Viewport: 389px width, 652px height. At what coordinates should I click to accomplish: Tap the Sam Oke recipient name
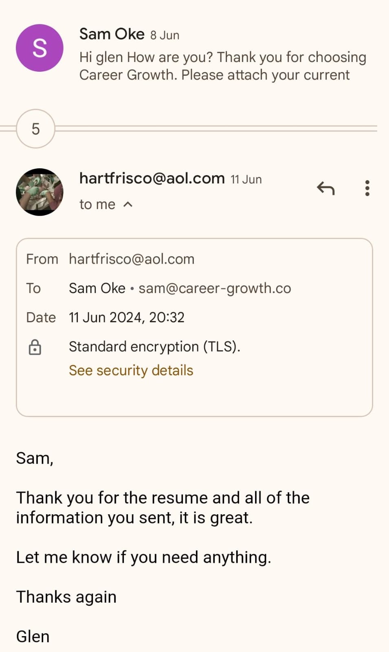[97, 289]
